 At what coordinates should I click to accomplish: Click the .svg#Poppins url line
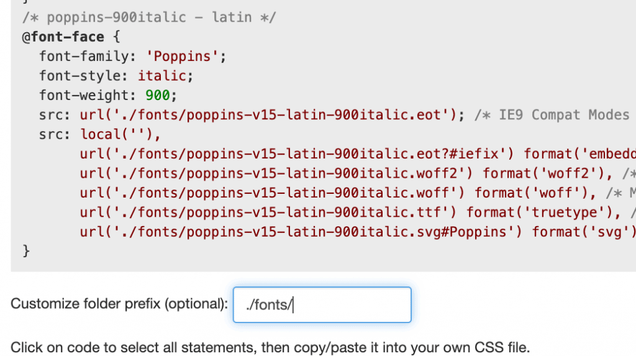(358, 232)
